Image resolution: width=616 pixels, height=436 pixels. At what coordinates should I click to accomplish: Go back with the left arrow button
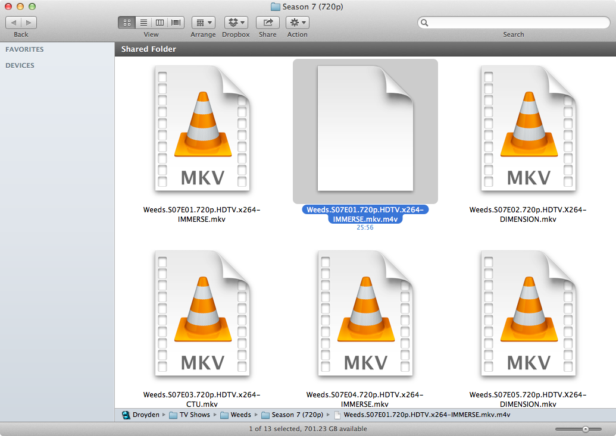pos(13,23)
